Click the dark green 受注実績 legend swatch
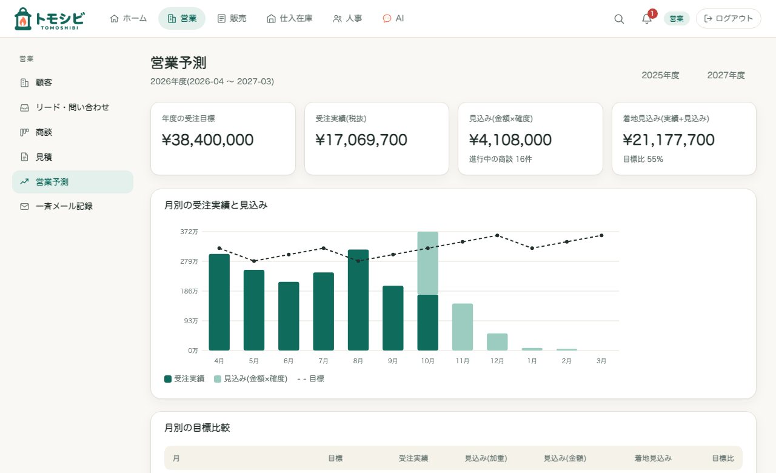776x473 pixels. [x=168, y=379]
